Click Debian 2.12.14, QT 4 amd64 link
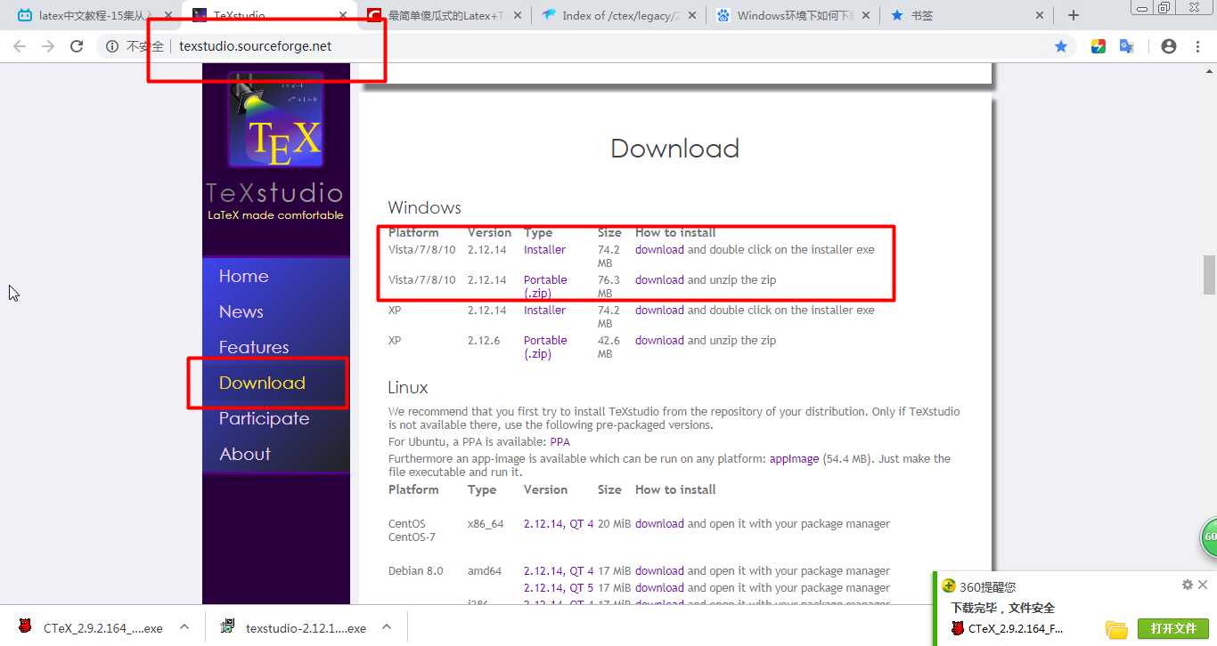Image resolution: width=1217 pixels, height=646 pixels. (559, 571)
